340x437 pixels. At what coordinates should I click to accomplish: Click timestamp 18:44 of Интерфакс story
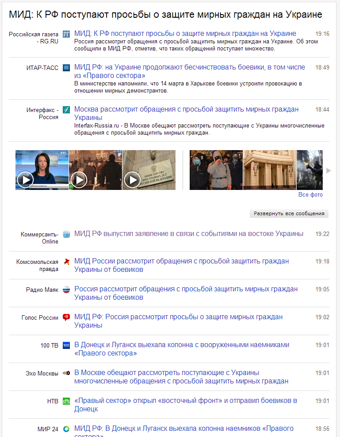coord(322,109)
